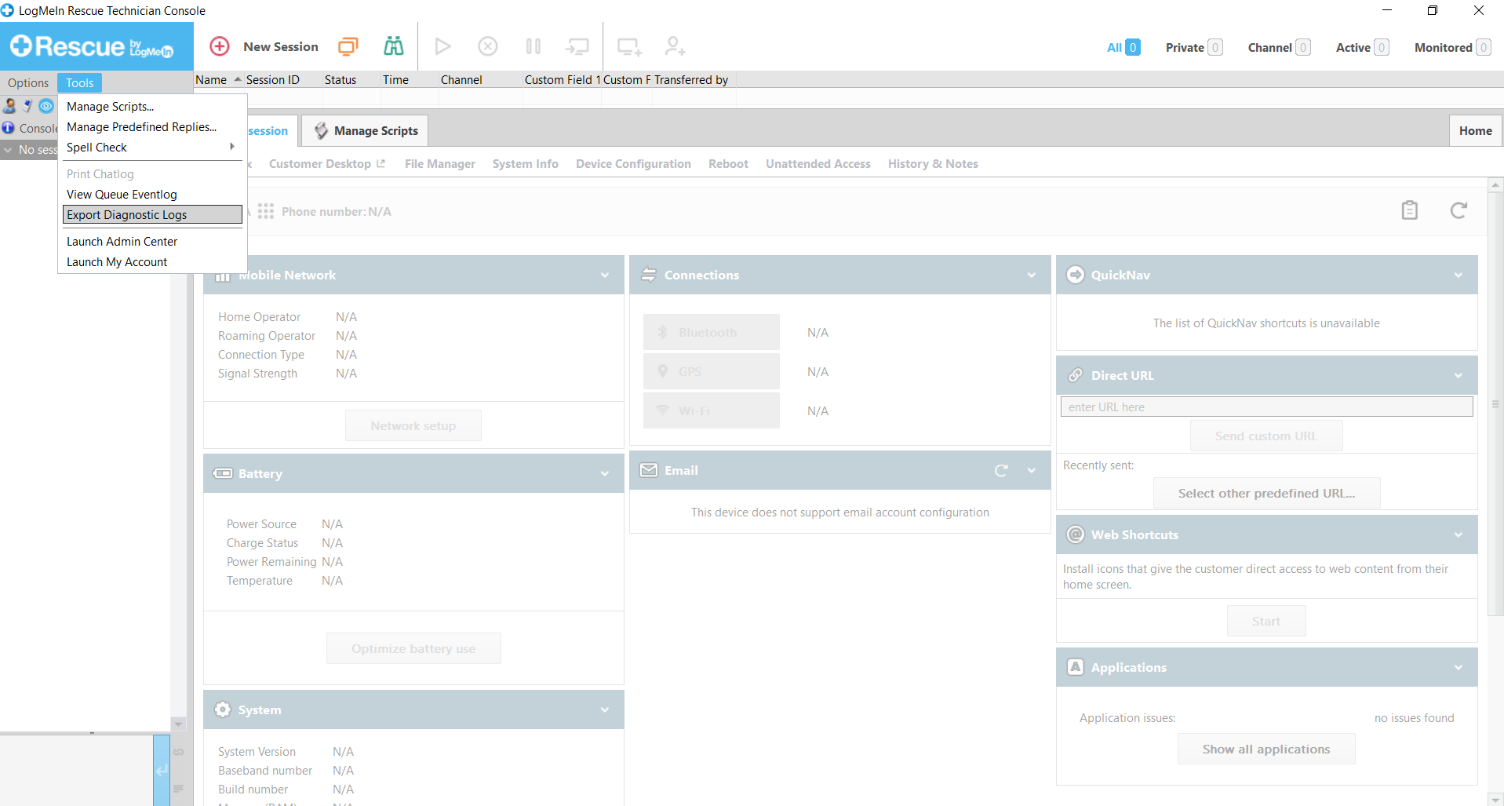
Task: Click the Direct URL link icon
Action: tap(1076, 375)
